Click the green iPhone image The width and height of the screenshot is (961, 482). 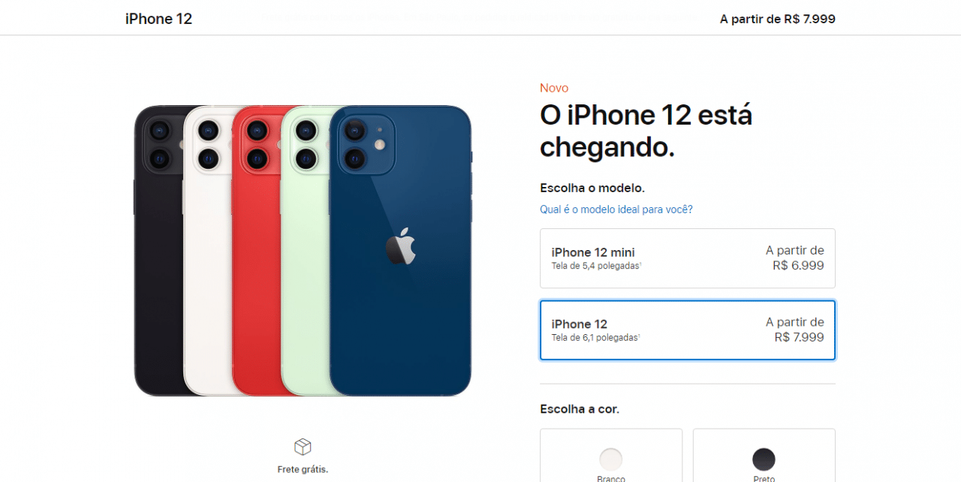click(x=305, y=250)
